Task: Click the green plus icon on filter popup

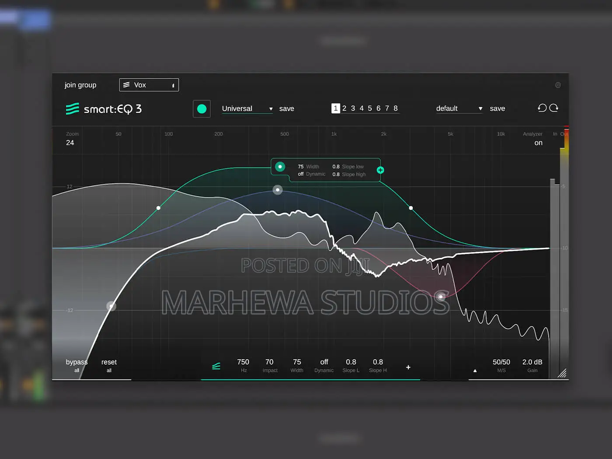Action: pos(380,170)
